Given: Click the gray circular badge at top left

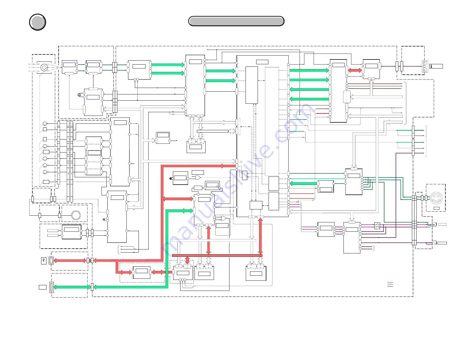Looking at the screenshot, I should 37,22.
